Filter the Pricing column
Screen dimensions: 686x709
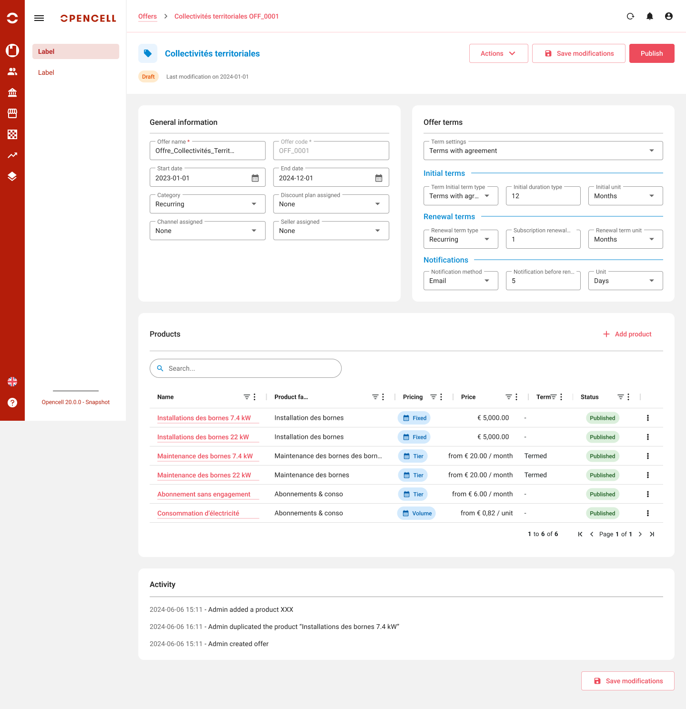pyautogui.click(x=434, y=397)
